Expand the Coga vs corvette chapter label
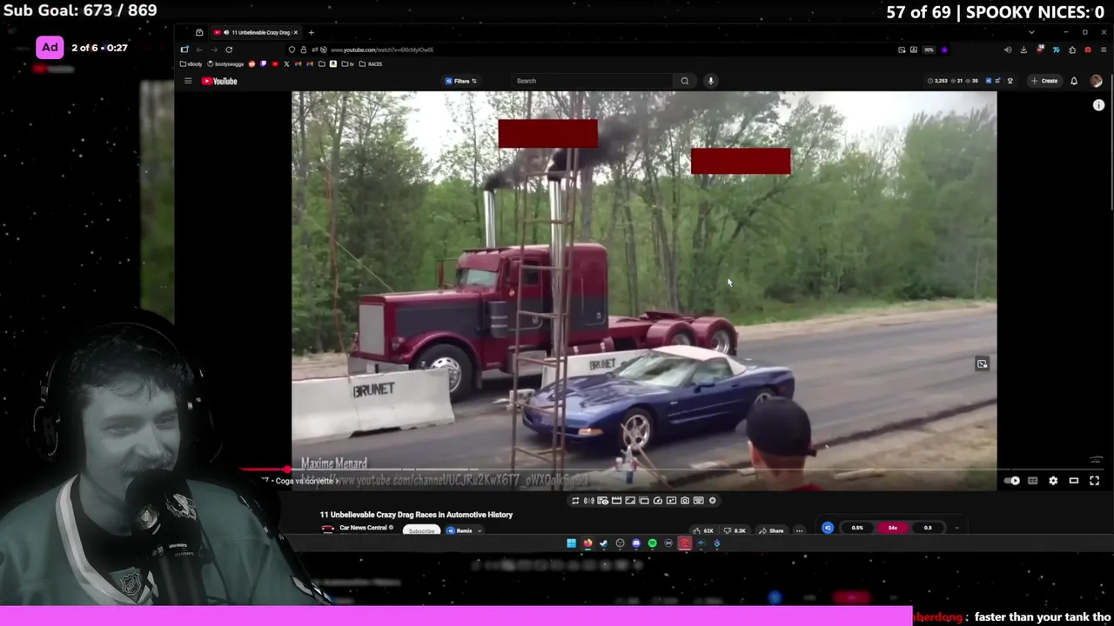This screenshot has width=1114, height=626. [305, 481]
